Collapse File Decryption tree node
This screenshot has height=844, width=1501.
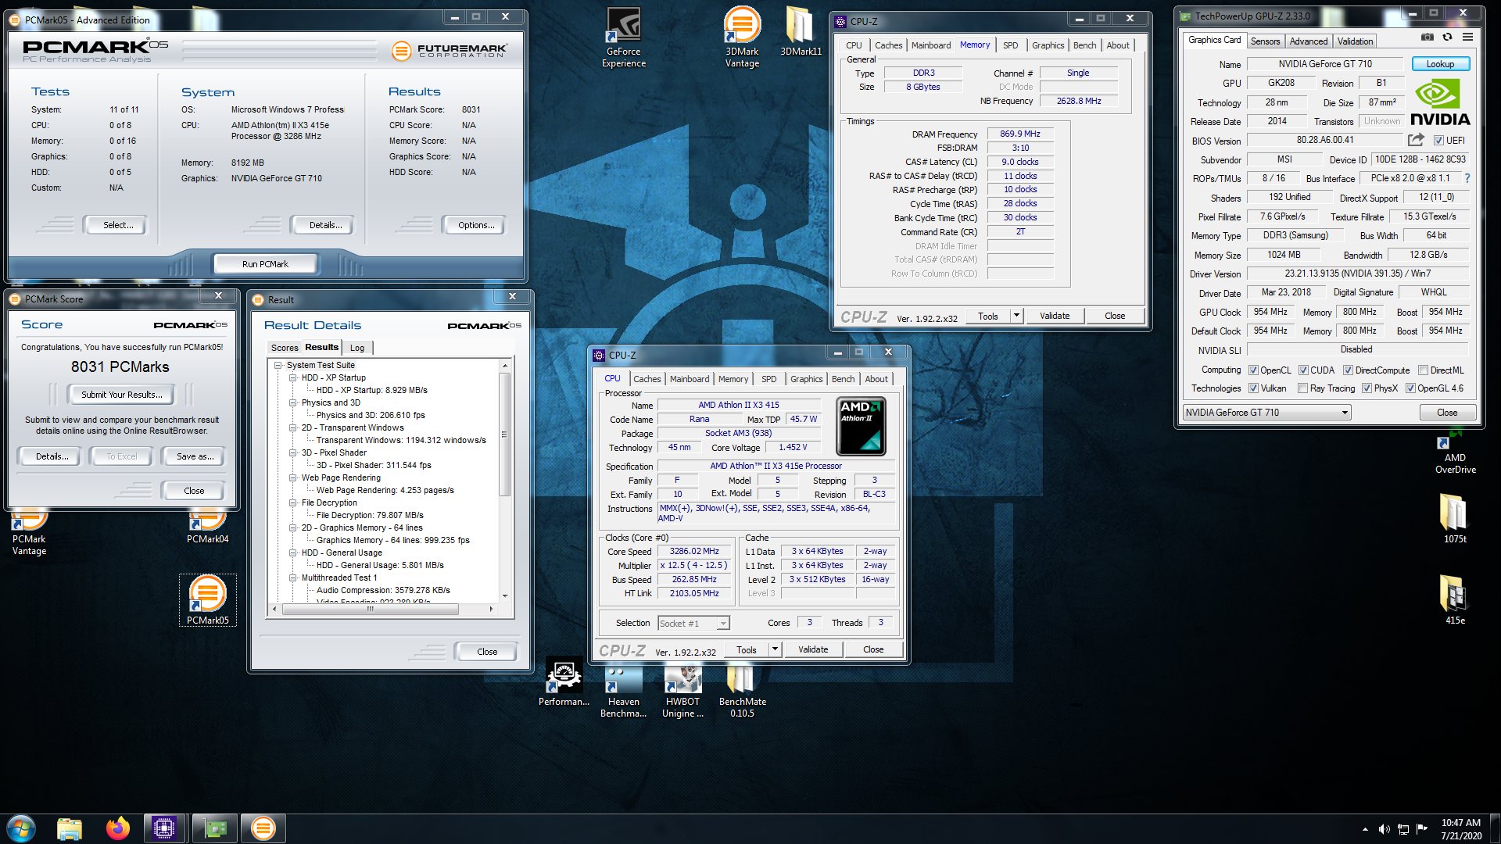click(x=292, y=502)
